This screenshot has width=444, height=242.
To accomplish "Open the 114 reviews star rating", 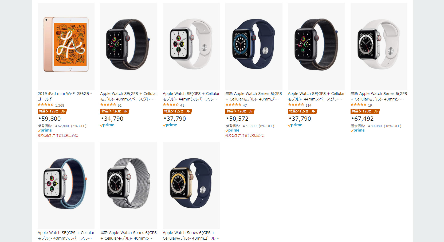I will point(296,105).
